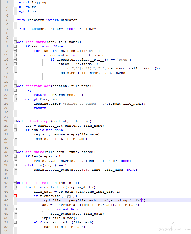This screenshot has height=234, width=191.
Task: Click "encoding='utf-8'" on line 46
Action: point(127,200)
